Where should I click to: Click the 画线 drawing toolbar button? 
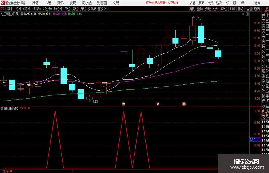[x=224, y=9]
